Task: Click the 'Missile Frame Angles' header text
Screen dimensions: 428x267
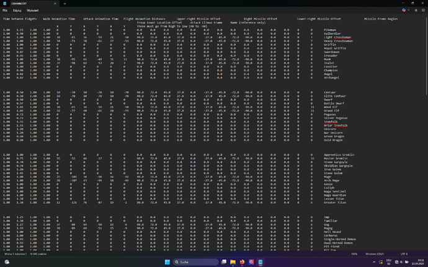Action: [381, 19]
